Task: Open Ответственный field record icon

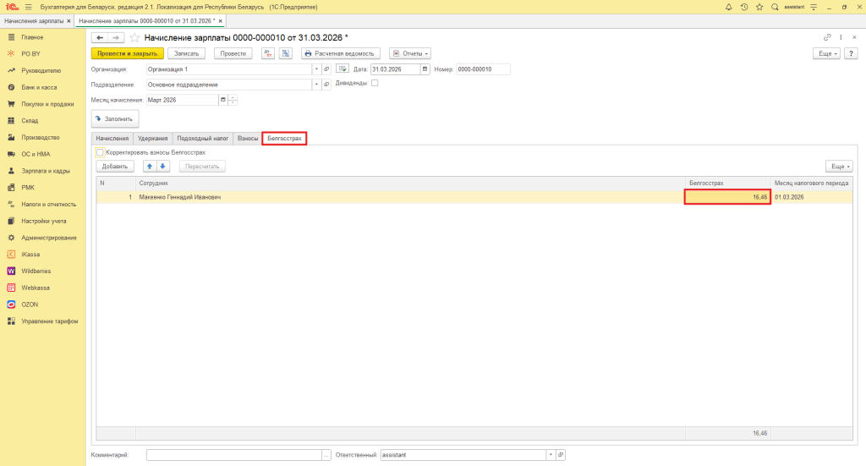Action: [x=561, y=455]
